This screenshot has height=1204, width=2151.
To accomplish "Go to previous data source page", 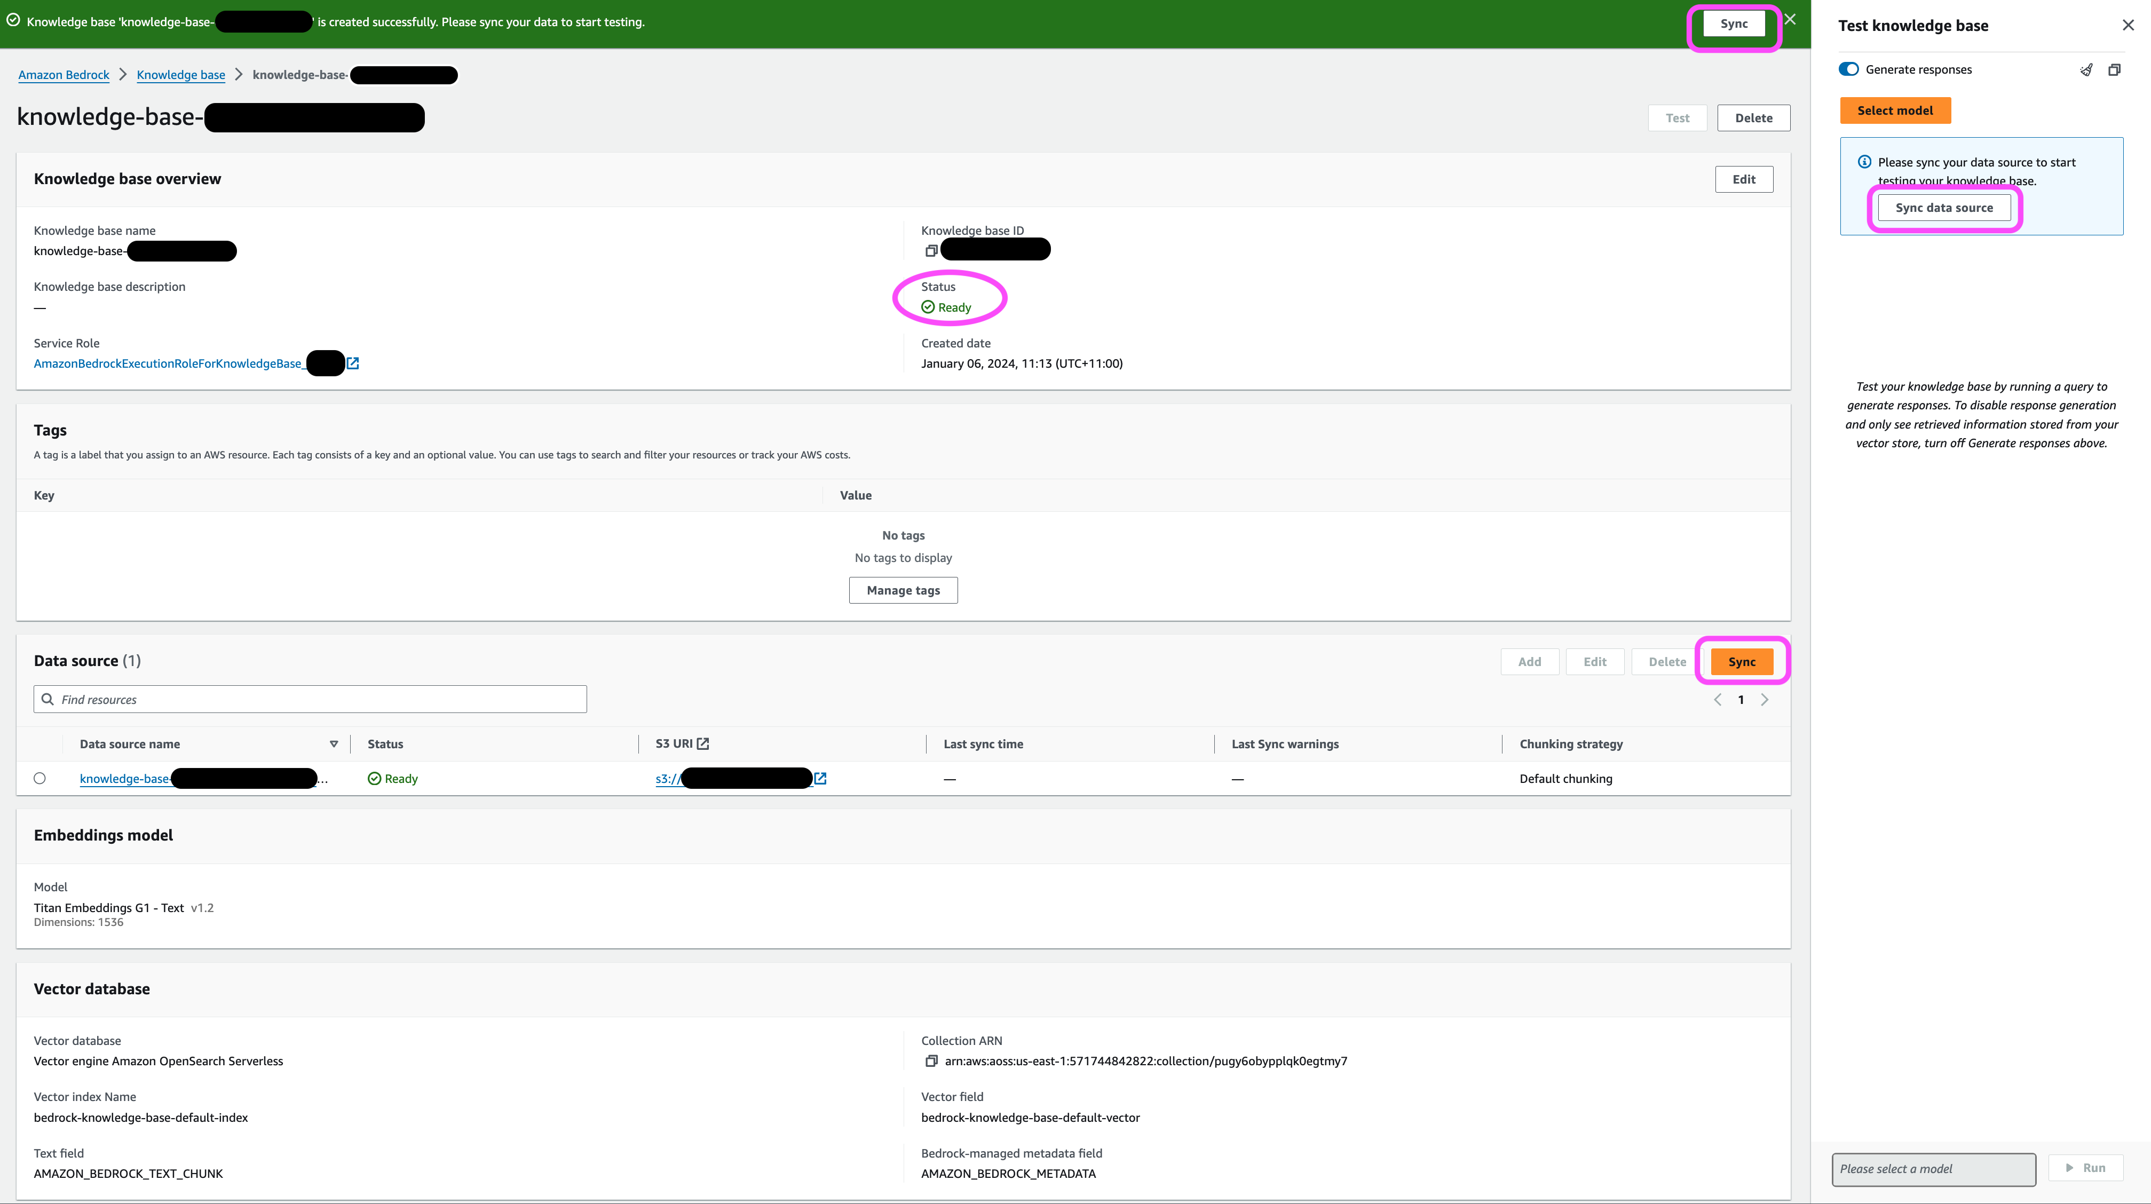I will pyautogui.click(x=1718, y=700).
